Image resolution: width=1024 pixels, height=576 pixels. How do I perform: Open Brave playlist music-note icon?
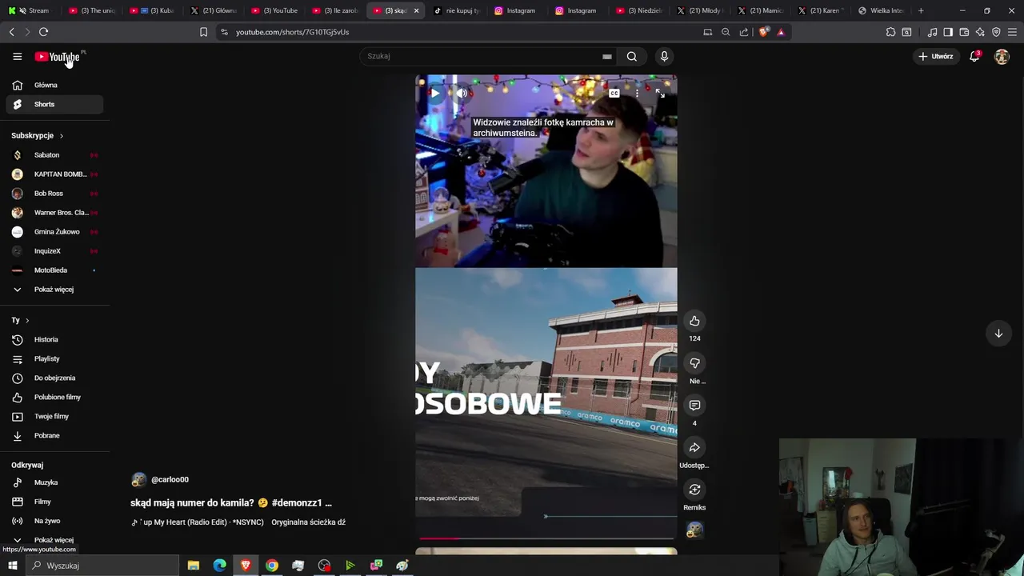932,32
